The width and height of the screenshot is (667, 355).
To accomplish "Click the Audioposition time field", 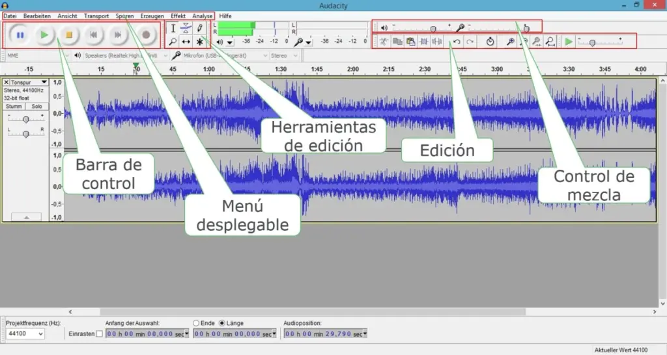I will click(326, 334).
